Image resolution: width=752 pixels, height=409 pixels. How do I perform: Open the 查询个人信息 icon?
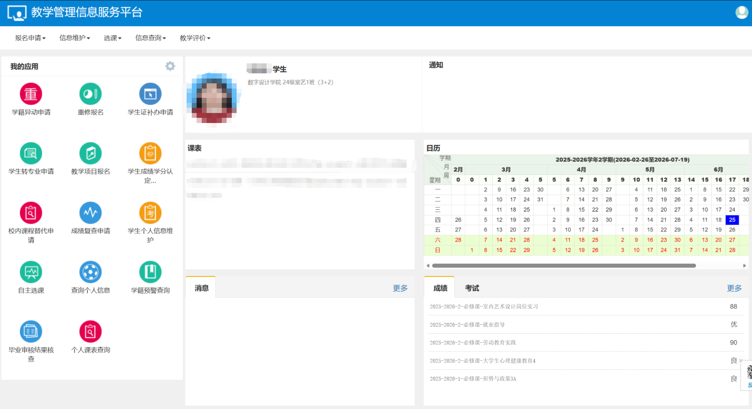click(x=90, y=272)
